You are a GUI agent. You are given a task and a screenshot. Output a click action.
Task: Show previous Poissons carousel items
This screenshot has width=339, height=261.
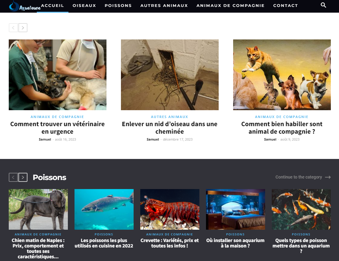click(x=13, y=177)
